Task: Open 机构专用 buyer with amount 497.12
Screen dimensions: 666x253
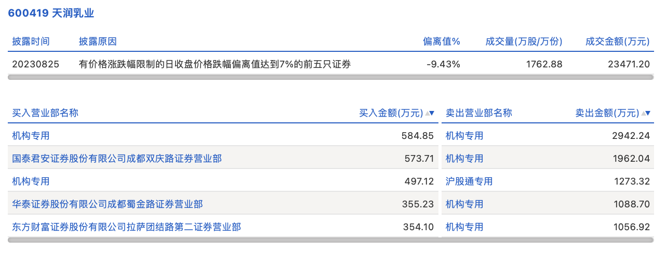Action: click(x=31, y=181)
